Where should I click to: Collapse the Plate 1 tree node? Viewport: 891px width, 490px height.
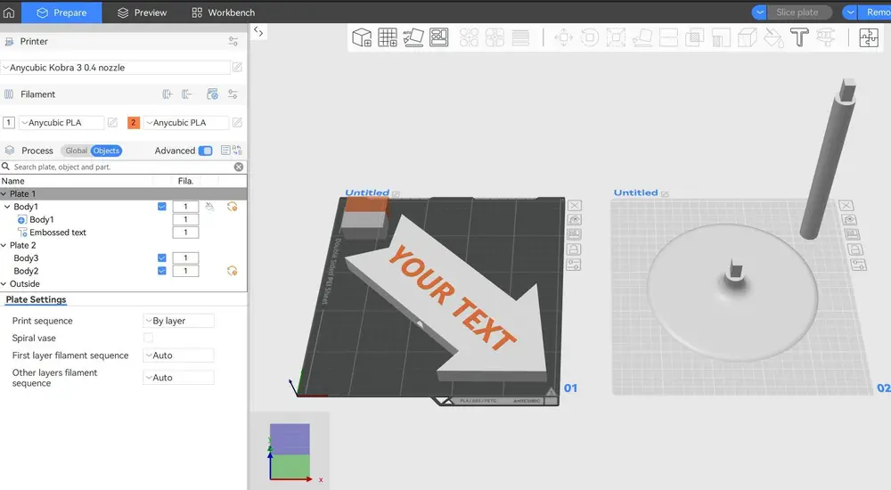4,194
